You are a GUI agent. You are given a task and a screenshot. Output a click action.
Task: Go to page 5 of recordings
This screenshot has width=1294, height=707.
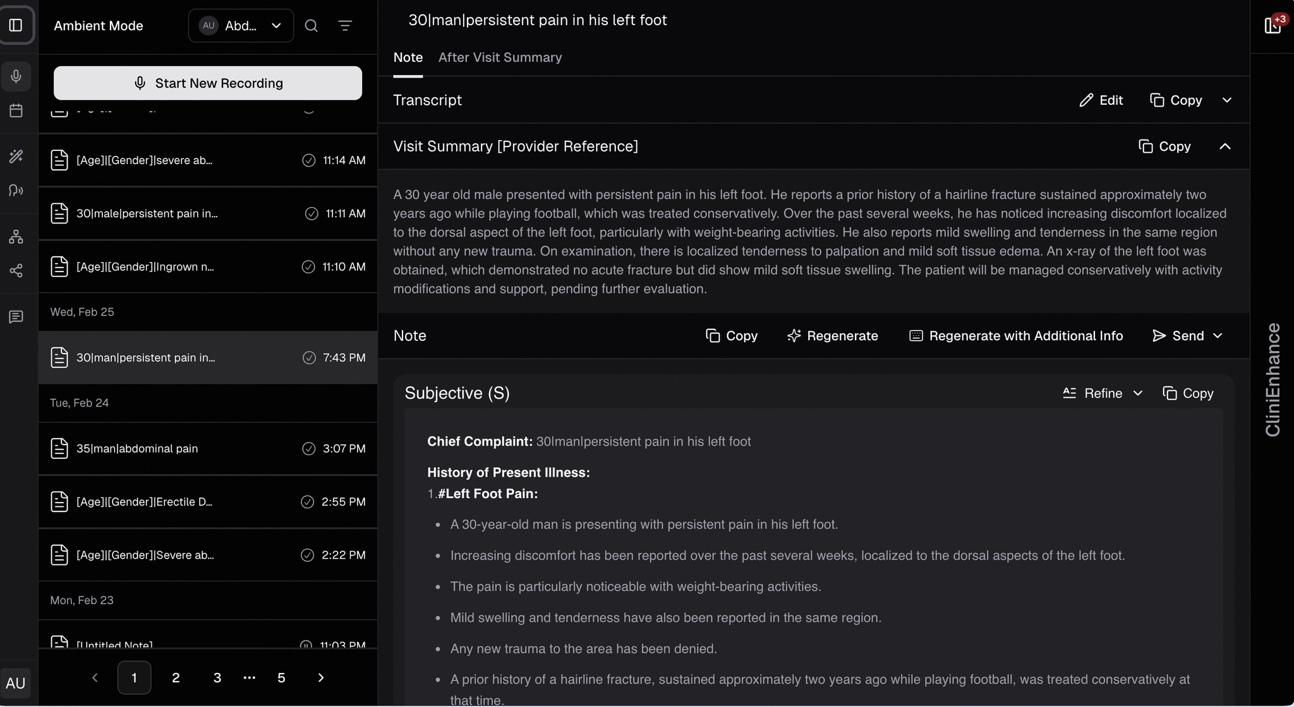pos(281,678)
